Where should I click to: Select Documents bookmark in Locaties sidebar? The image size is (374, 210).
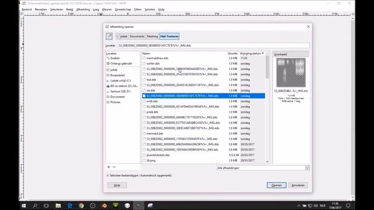pyautogui.click(x=117, y=97)
